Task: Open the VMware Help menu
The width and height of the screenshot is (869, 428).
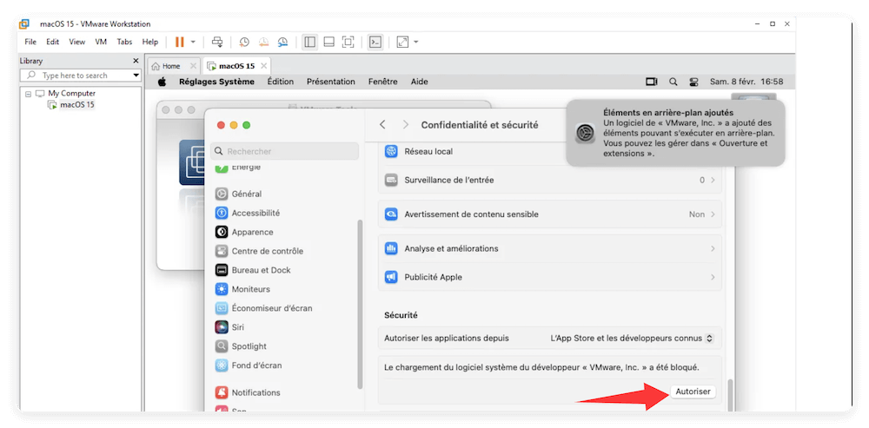Action: click(x=150, y=42)
